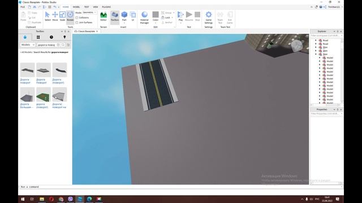The image size is (362, 203).
Task: Open File Explorer from the taskbar
Action: (x=42, y=199)
